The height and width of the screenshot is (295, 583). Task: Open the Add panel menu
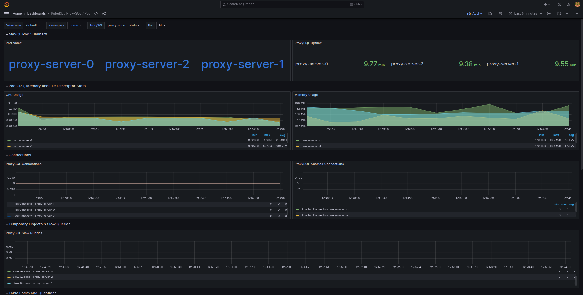point(474,14)
